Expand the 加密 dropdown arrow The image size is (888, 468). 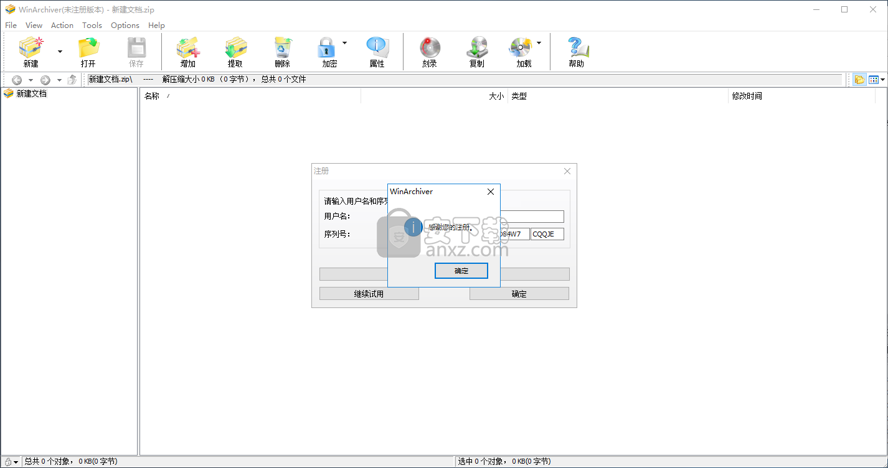click(344, 43)
